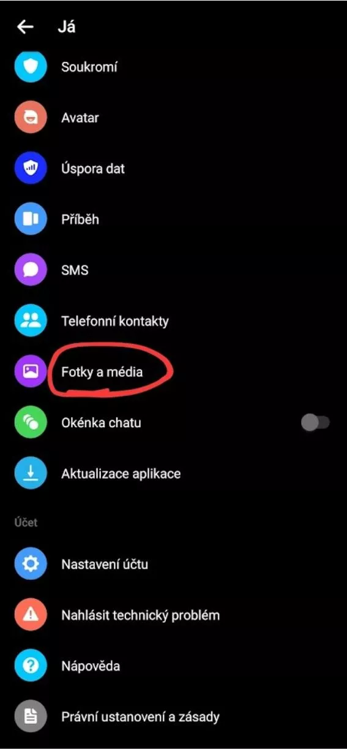347x749 pixels.
Task: Tap the red warning triangle icon
Action: [x=31, y=615]
